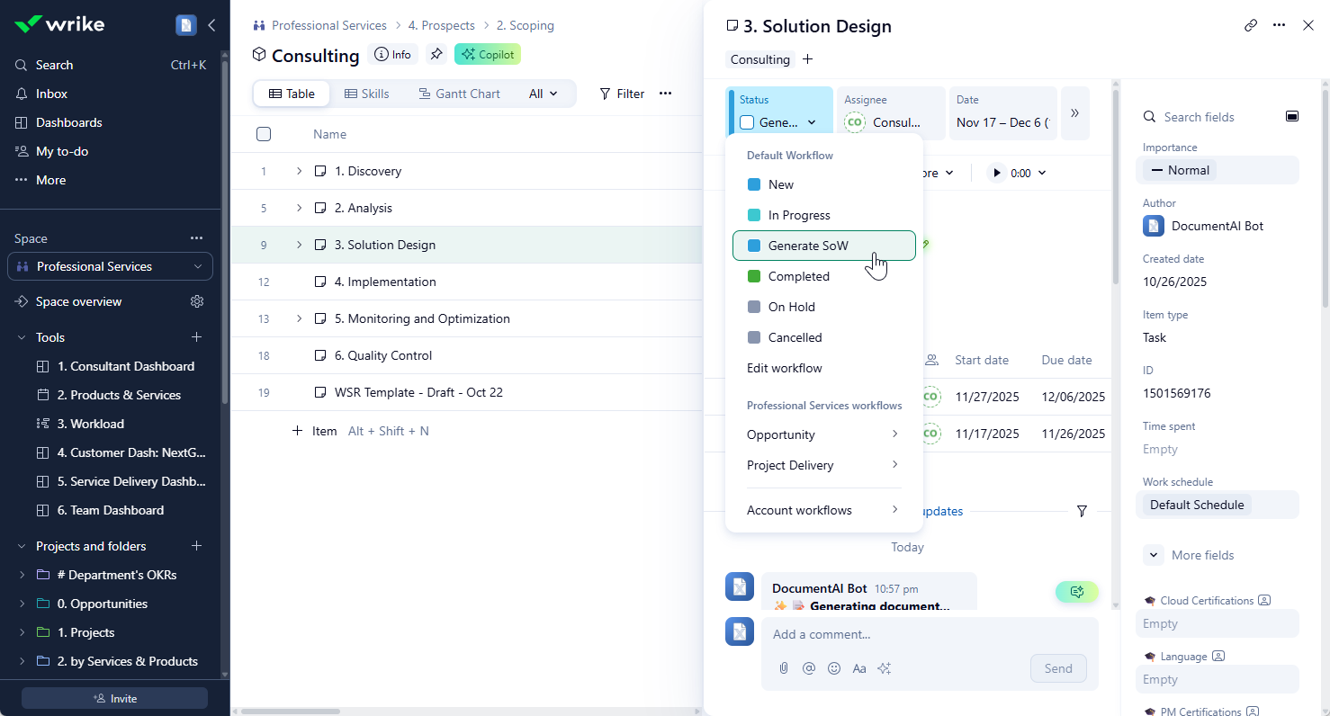Click Edit workflow in the status menu
The height and width of the screenshot is (716, 1330).
pos(785,368)
